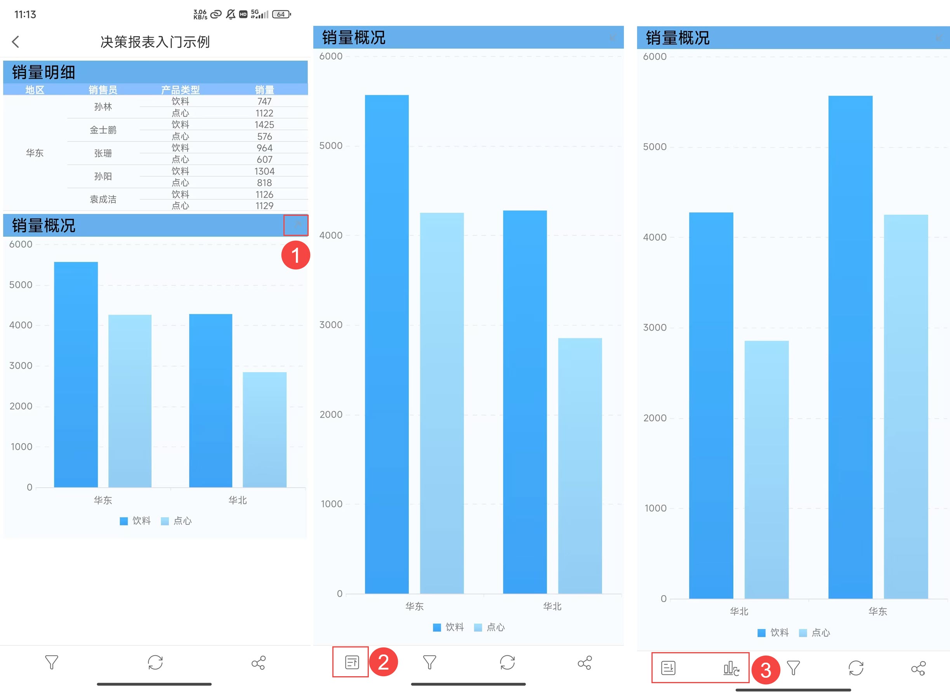Image resolution: width=950 pixels, height=696 pixels.
Task: Tap descending sort icon in right screen toolbar
Action: point(668,668)
